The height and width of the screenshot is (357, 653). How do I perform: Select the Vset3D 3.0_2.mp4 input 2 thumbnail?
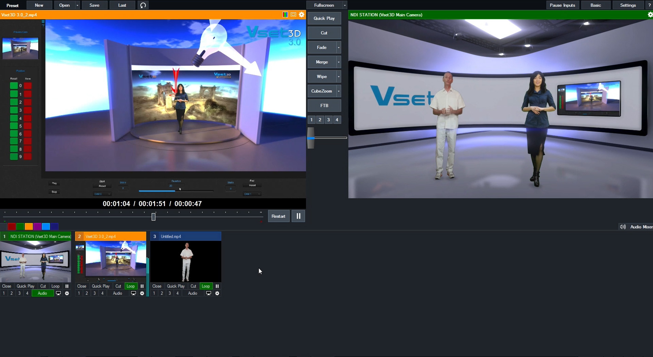pos(111,262)
